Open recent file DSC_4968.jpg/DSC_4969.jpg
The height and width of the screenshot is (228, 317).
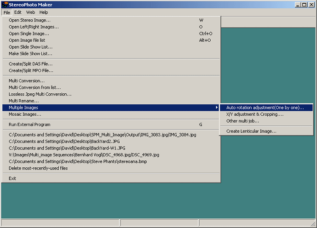[x=111, y=155]
